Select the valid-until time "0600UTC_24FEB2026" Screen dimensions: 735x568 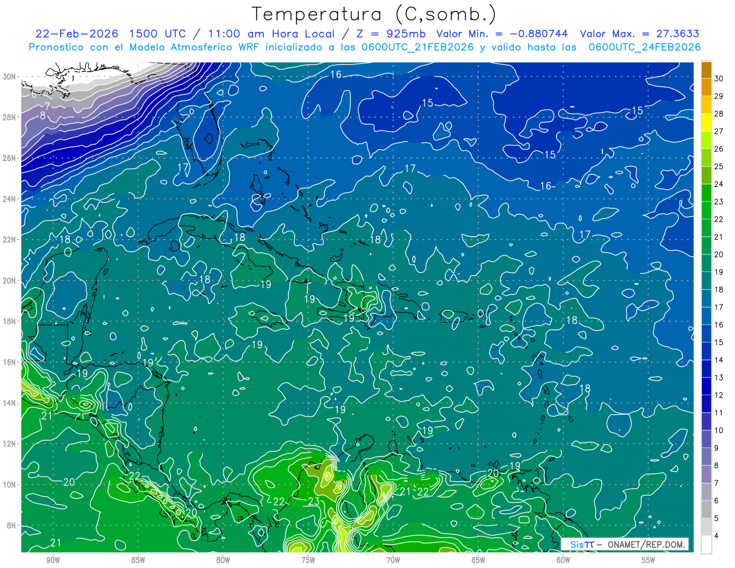click(645, 47)
